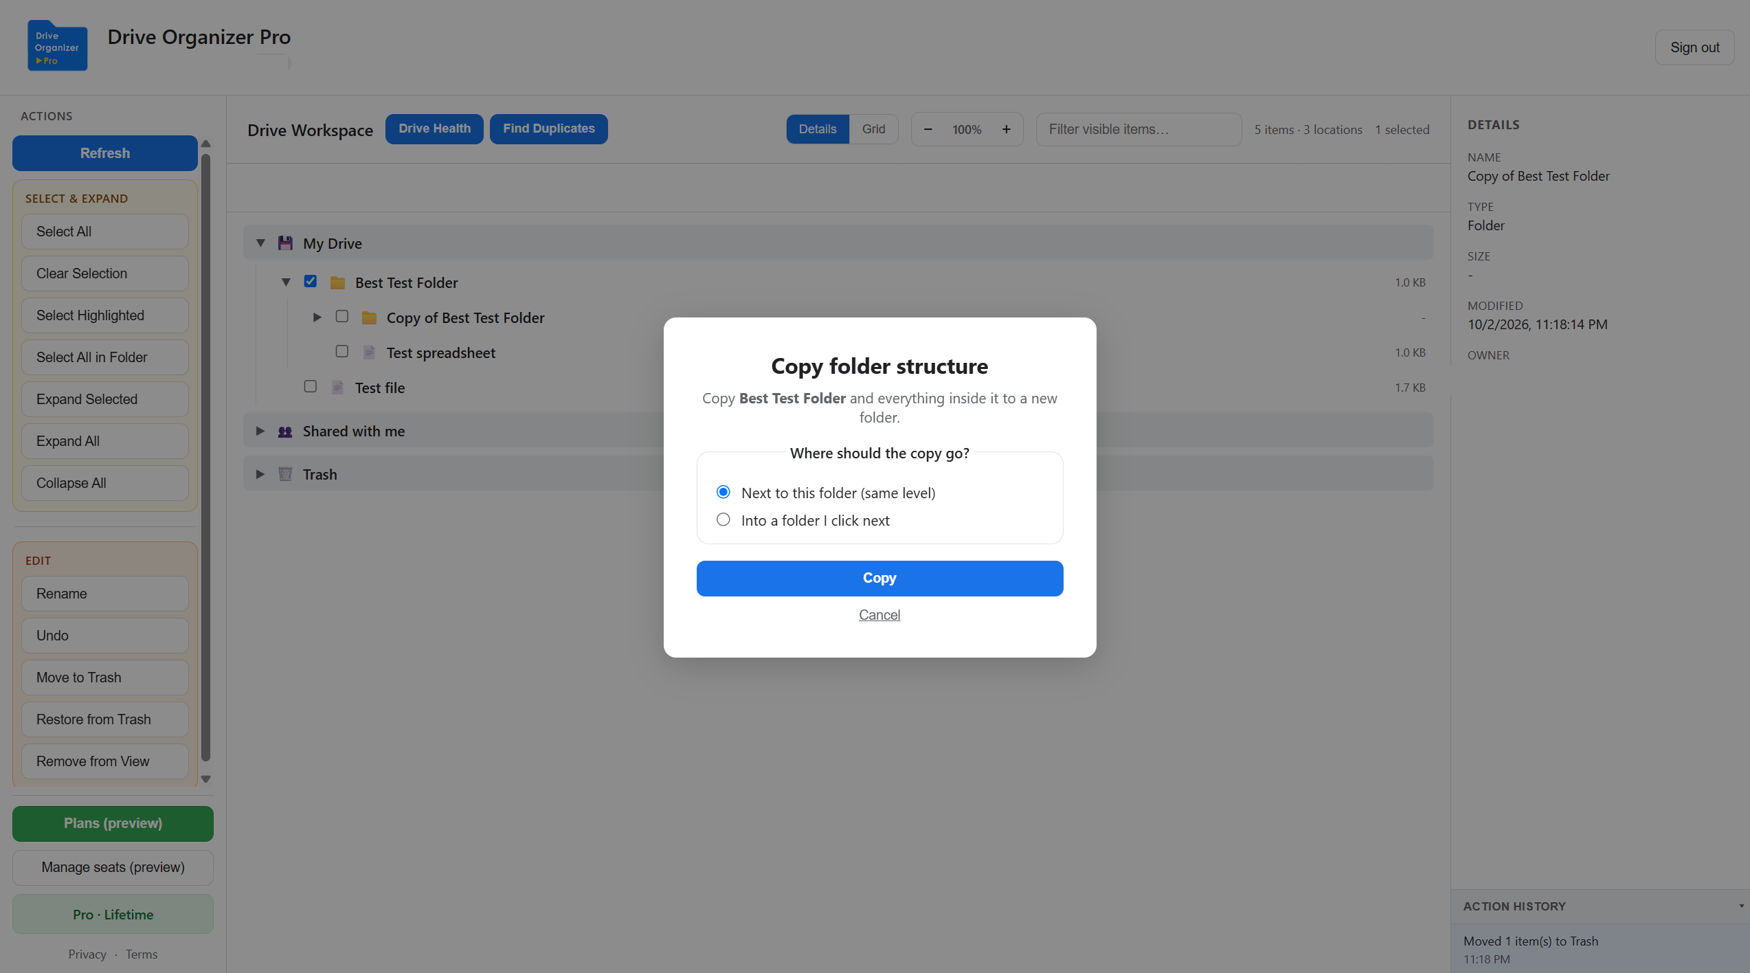This screenshot has height=973, width=1750.
Task: Click the Copy of Best Test Folder row name
Action: 465,317
